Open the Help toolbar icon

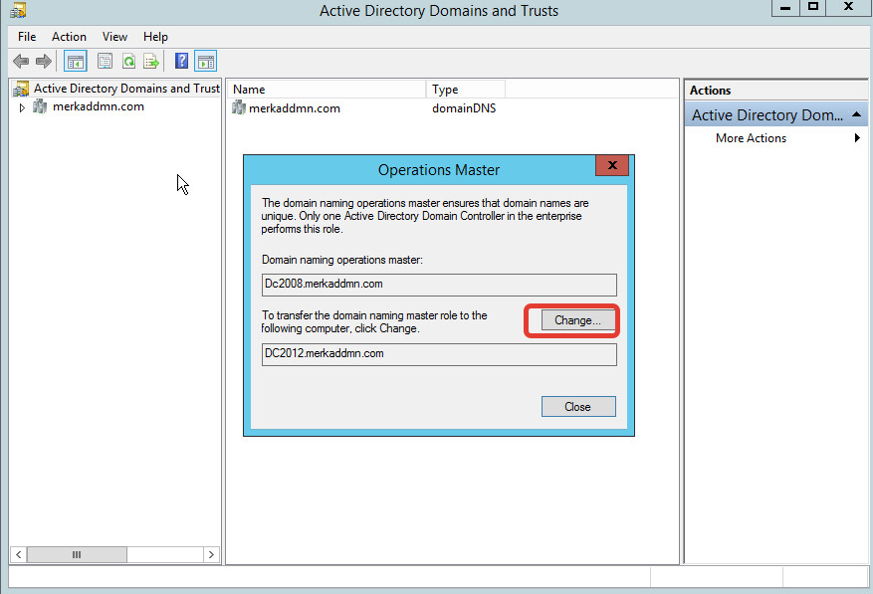181,61
